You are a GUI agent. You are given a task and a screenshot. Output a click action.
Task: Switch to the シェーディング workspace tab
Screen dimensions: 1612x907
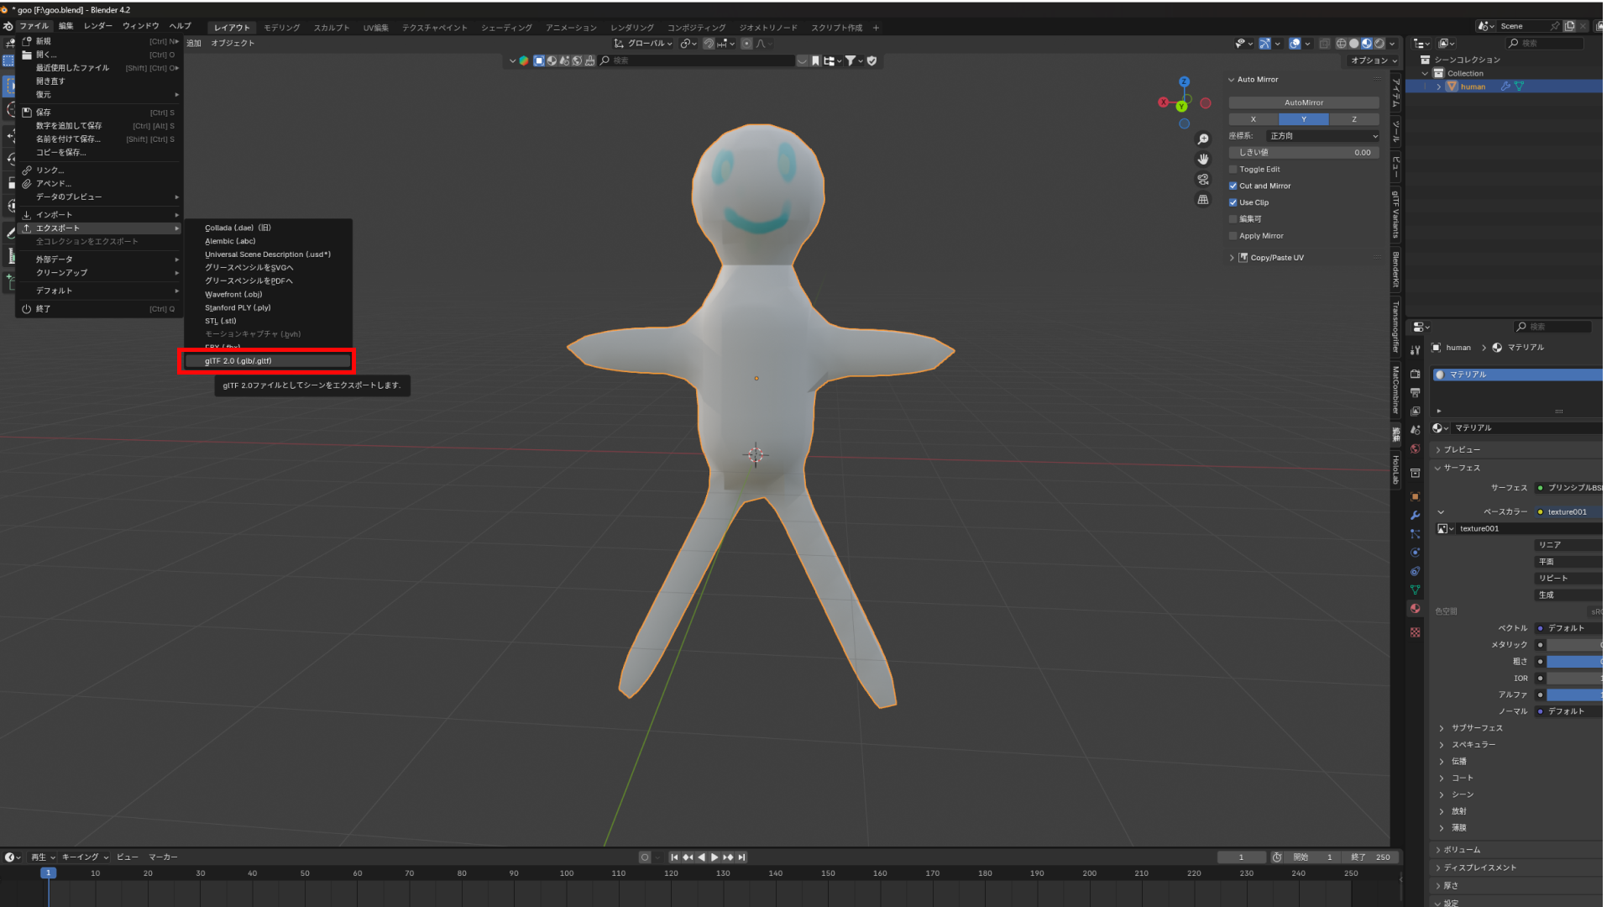click(506, 28)
